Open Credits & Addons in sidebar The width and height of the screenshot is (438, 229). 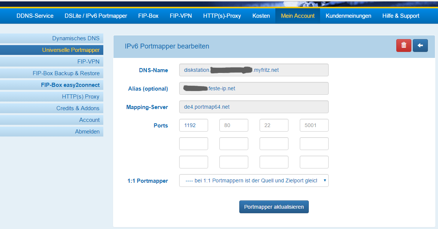click(78, 108)
